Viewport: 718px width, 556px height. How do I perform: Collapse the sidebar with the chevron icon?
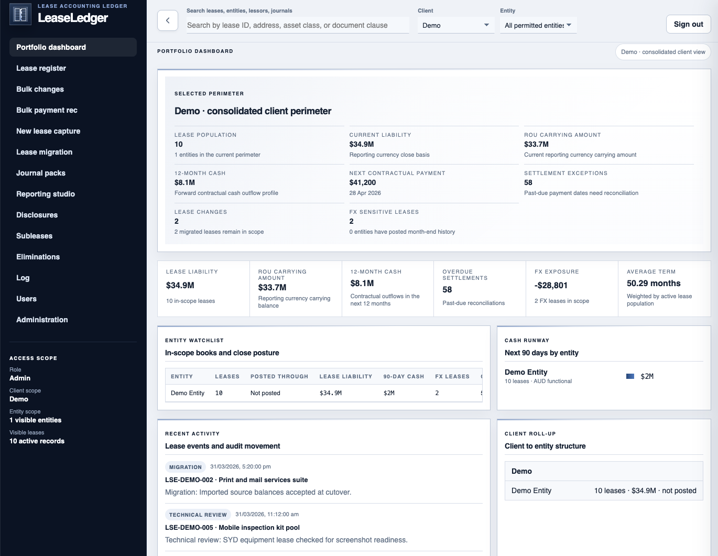click(x=168, y=20)
